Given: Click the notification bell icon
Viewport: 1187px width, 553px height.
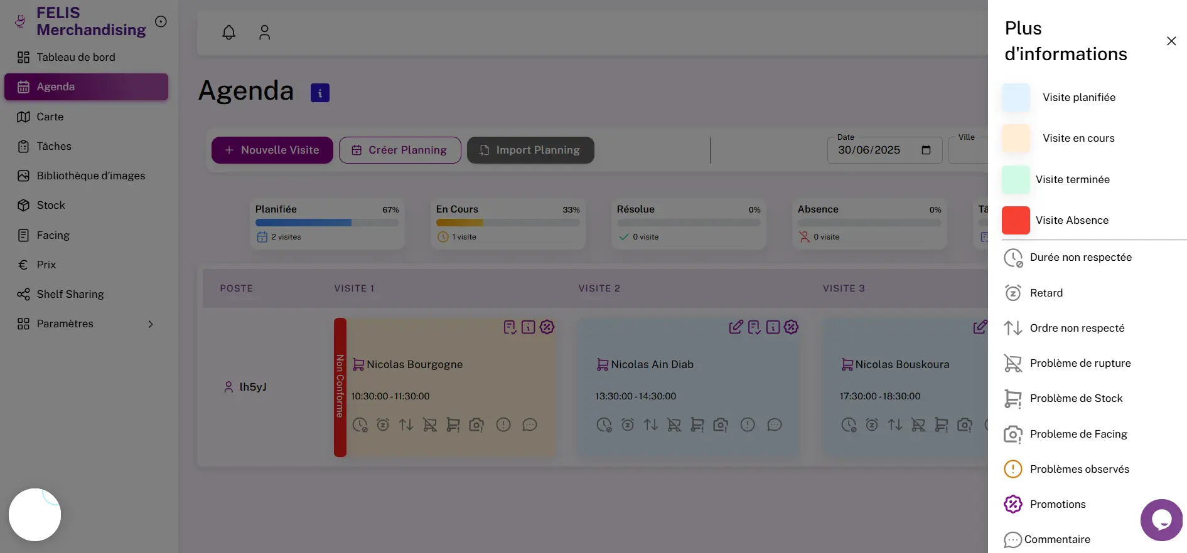Looking at the screenshot, I should coord(229,33).
